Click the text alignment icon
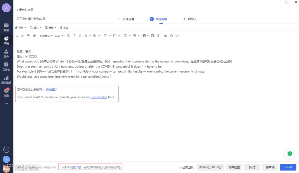Screen dimensions: 299x173 125,36
